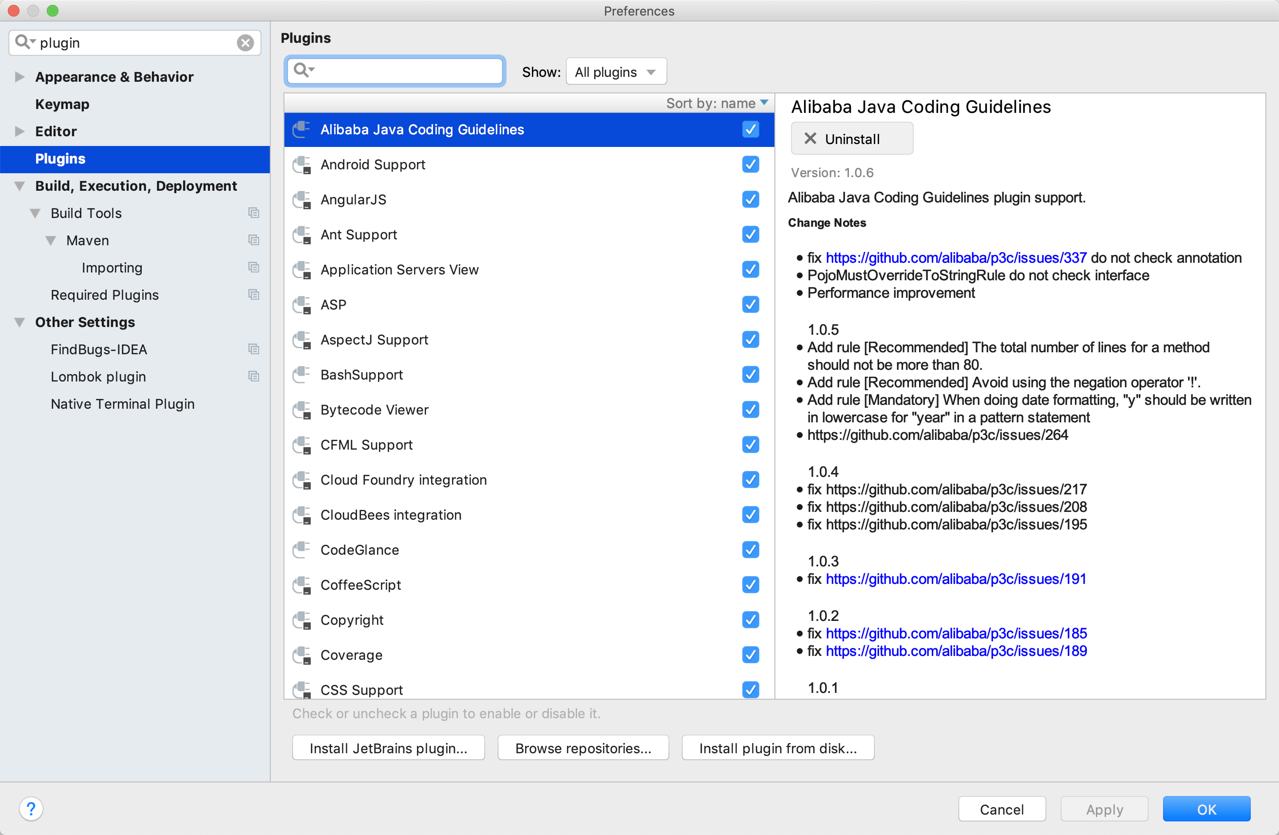Select the Cloud Foundry integration row
This screenshot has width=1279, height=835.
529,479
